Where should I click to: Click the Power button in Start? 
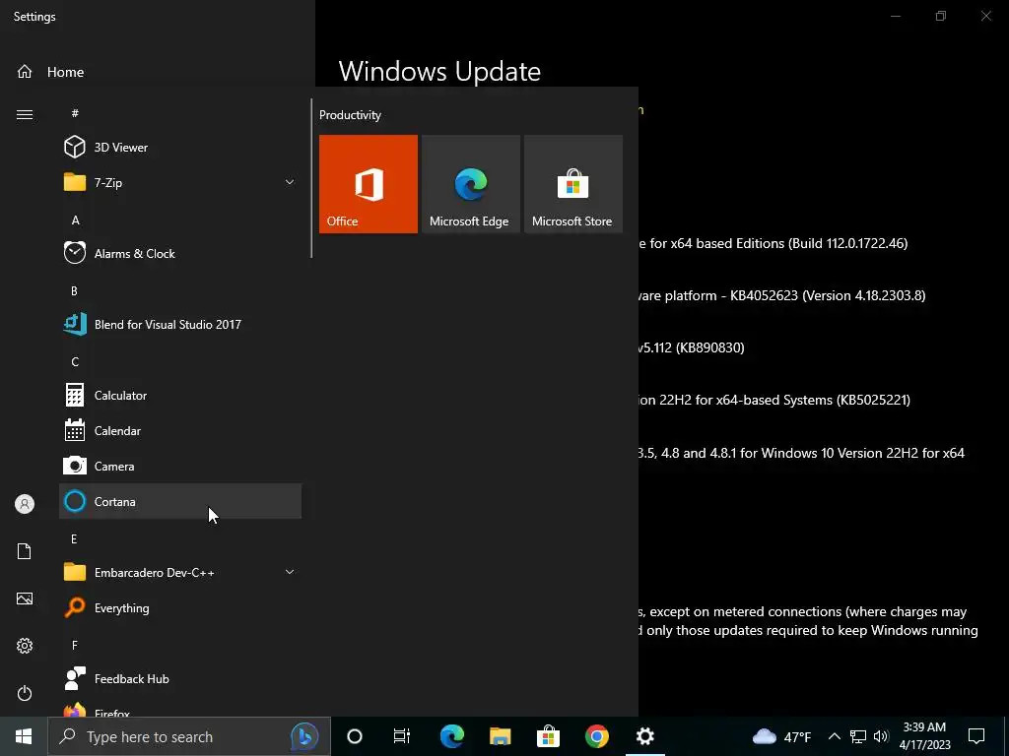tap(25, 693)
